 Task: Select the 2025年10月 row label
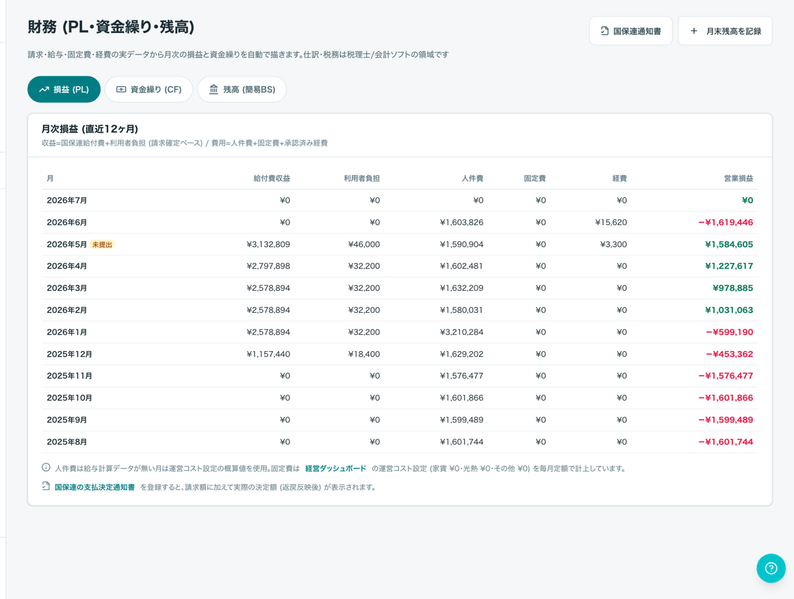point(69,398)
